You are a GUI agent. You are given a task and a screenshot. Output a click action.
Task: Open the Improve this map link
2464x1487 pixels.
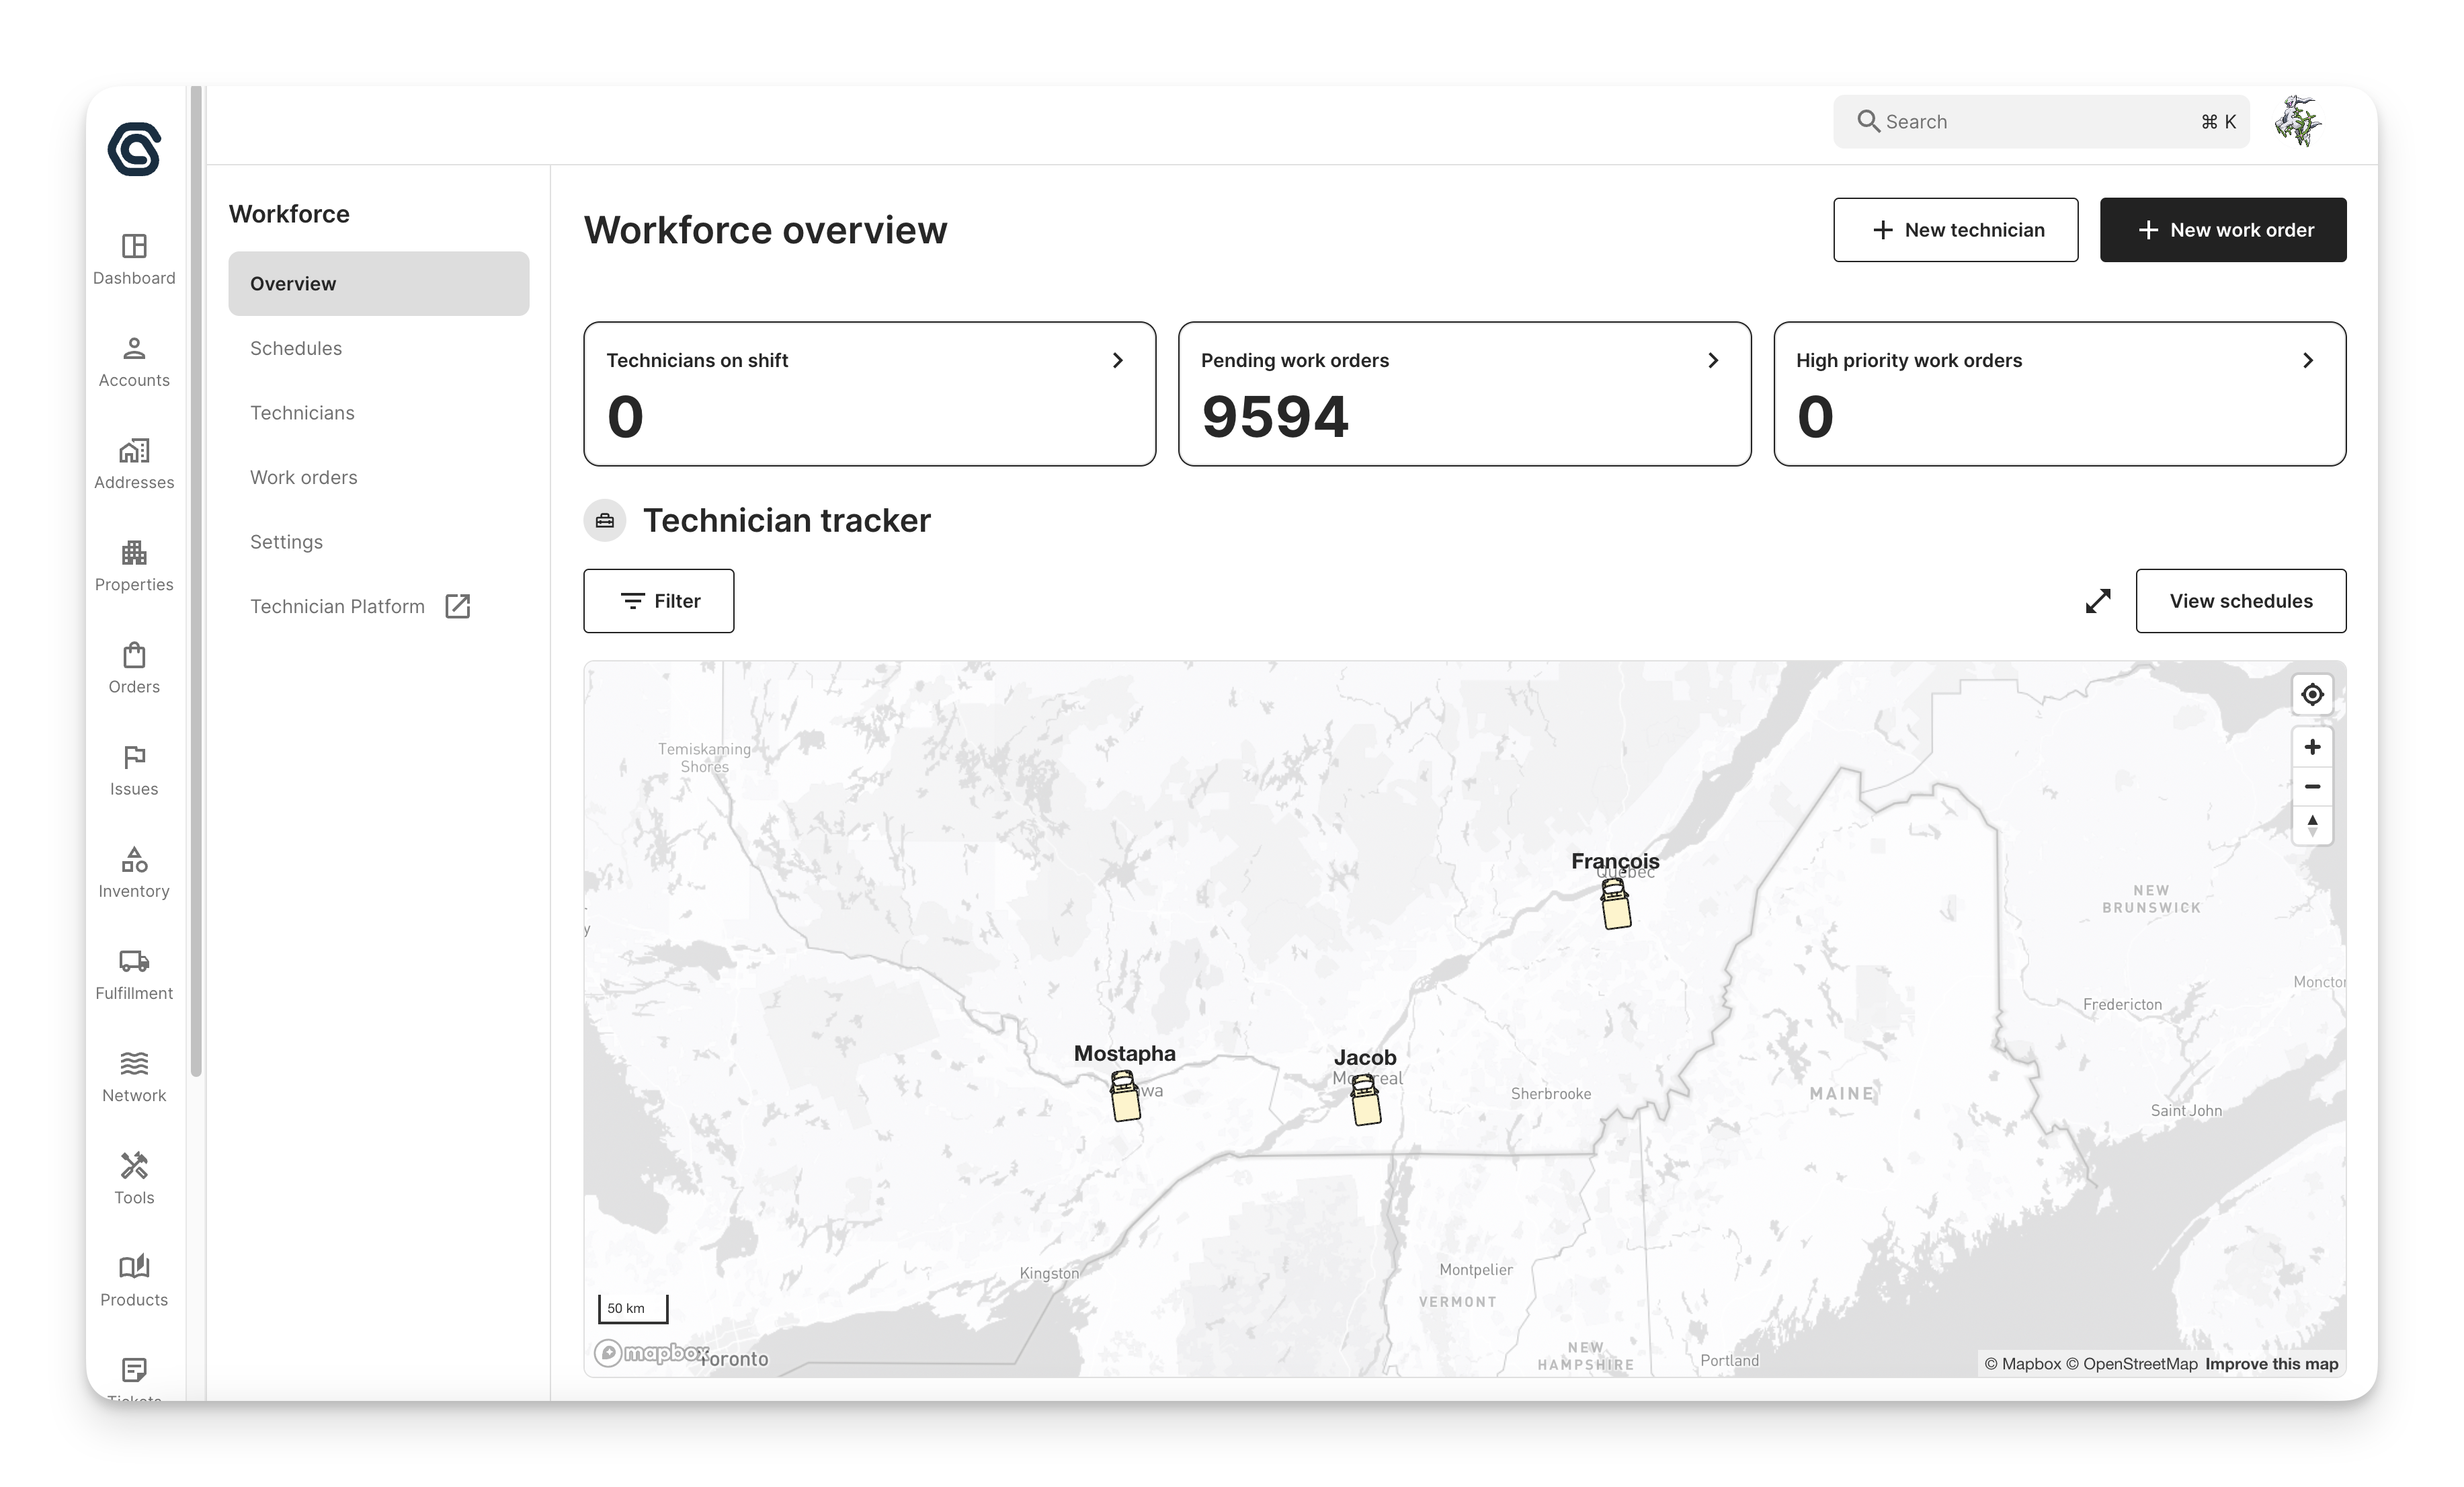coord(2271,1364)
